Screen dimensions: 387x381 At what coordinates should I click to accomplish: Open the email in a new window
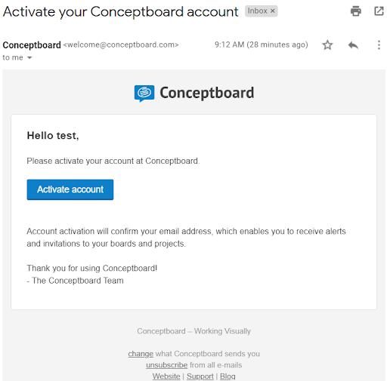(379, 11)
